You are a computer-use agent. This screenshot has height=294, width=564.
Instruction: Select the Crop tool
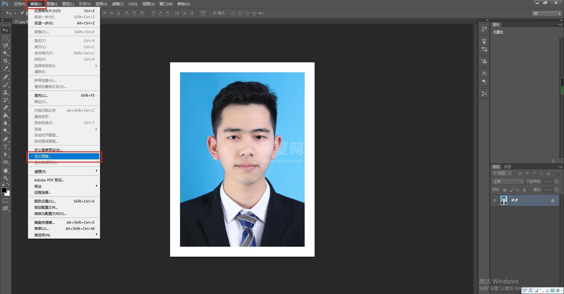[x=6, y=61]
